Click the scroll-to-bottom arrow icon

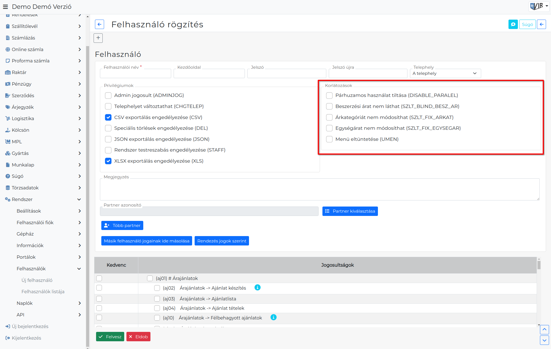(544, 340)
